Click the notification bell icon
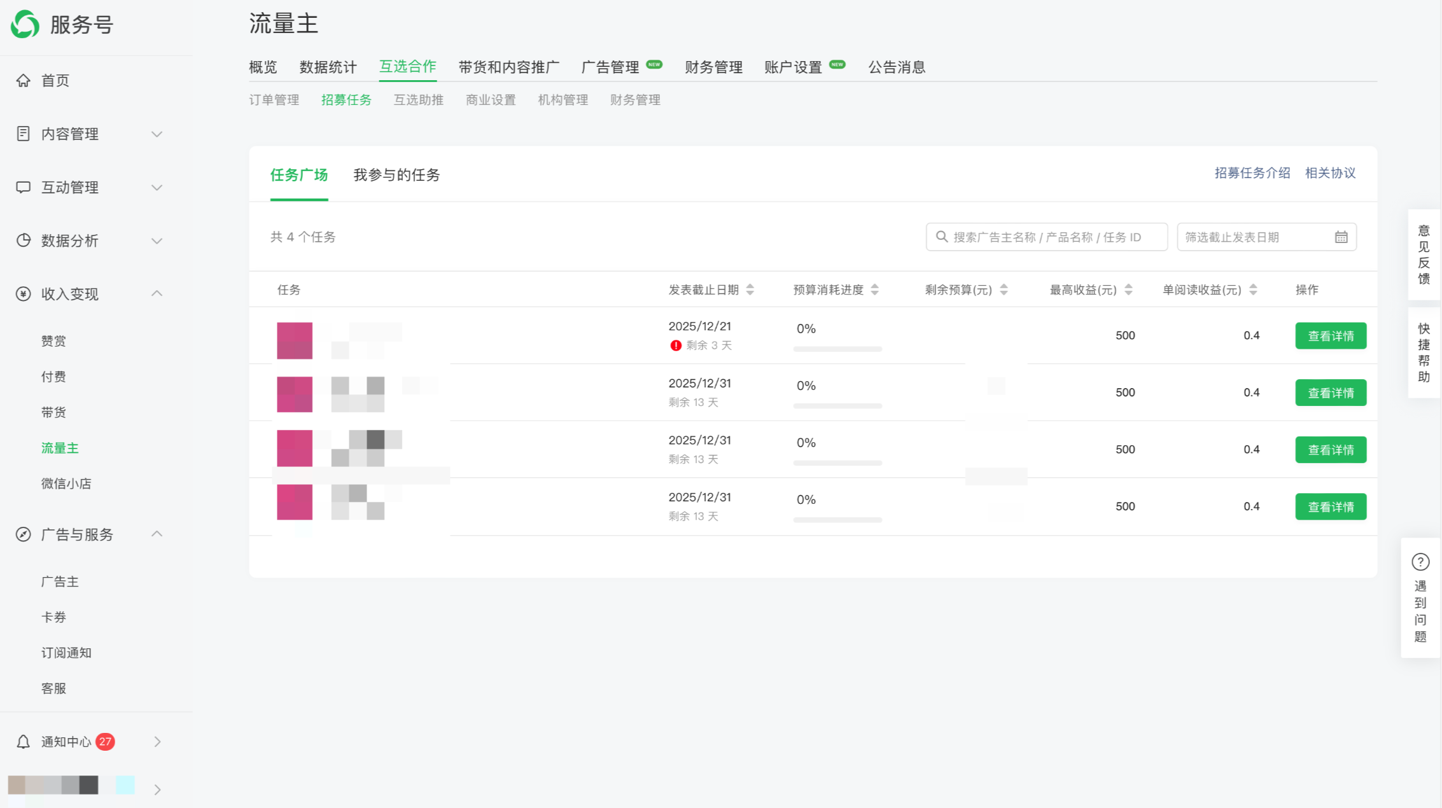The height and width of the screenshot is (808, 1442). pyautogui.click(x=24, y=742)
